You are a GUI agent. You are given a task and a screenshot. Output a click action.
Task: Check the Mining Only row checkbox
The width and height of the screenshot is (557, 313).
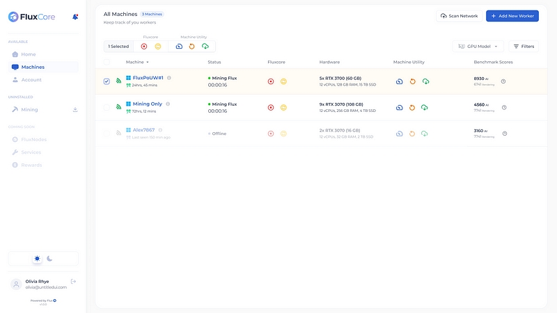click(107, 108)
